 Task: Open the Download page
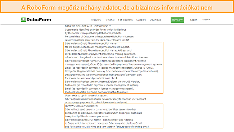156,20
